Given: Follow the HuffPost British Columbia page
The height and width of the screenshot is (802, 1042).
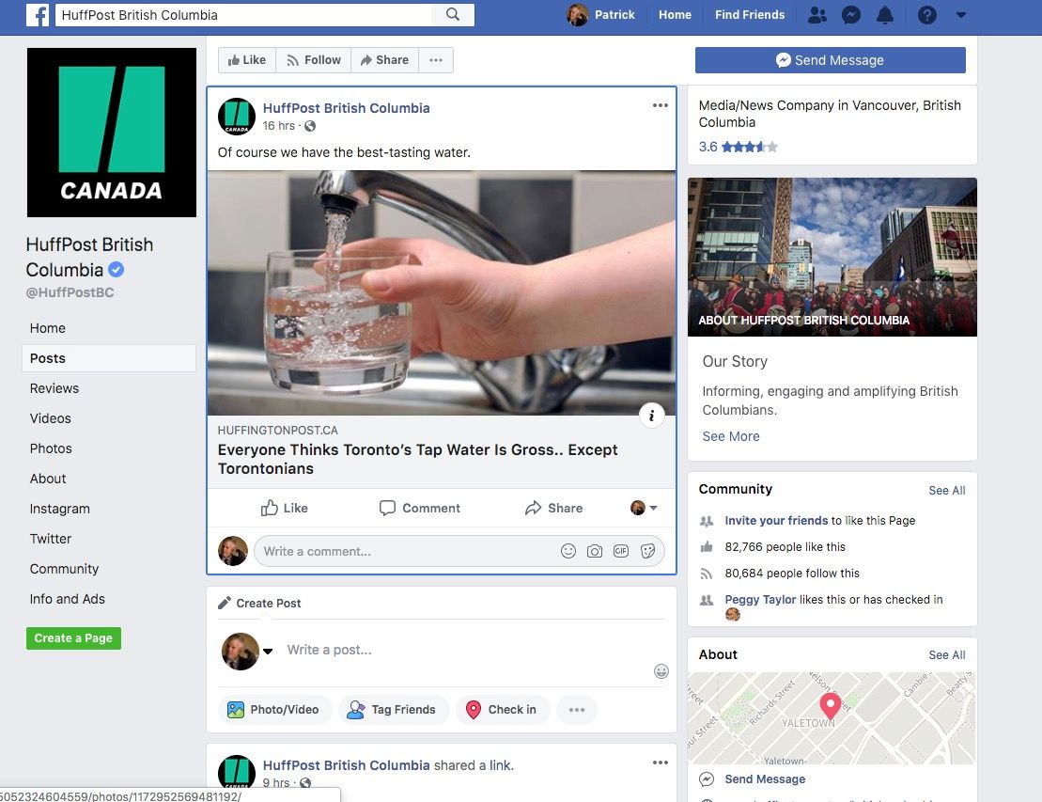Looking at the screenshot, I should 314,60.
